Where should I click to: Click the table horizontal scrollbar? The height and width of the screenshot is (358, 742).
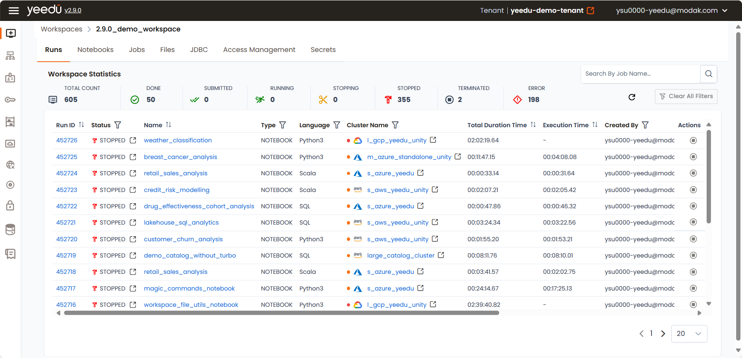282,313
